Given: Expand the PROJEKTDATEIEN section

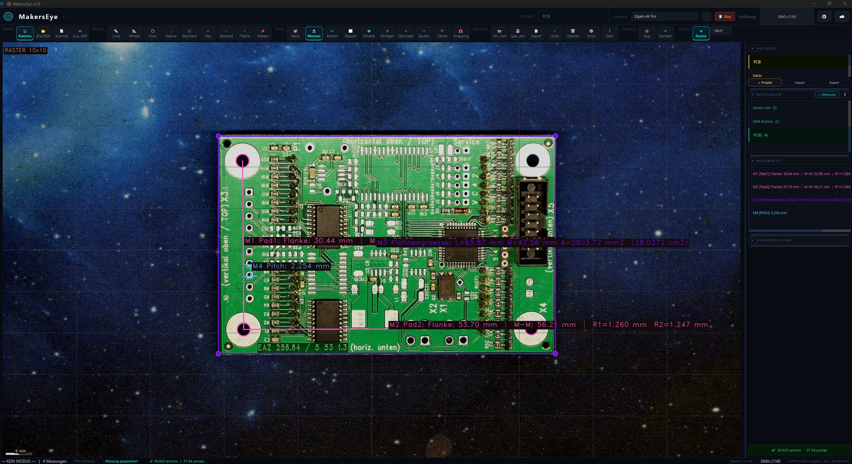Looking at the screenshot, I should (x=753, y=240).
